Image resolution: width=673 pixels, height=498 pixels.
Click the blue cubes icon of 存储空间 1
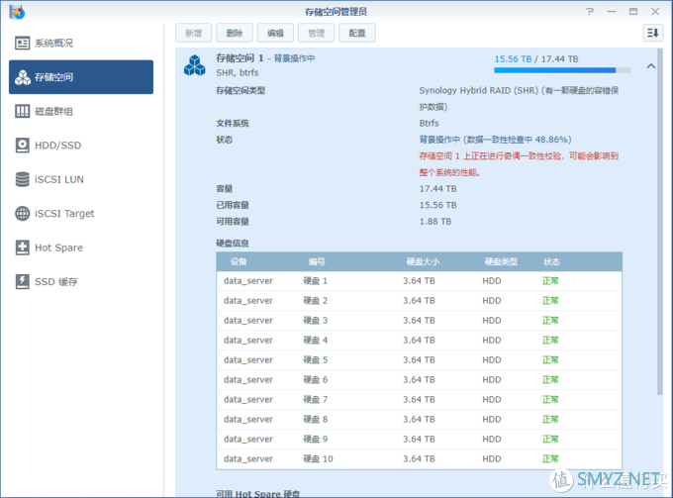pyautogui.click(x=194, y=65)
